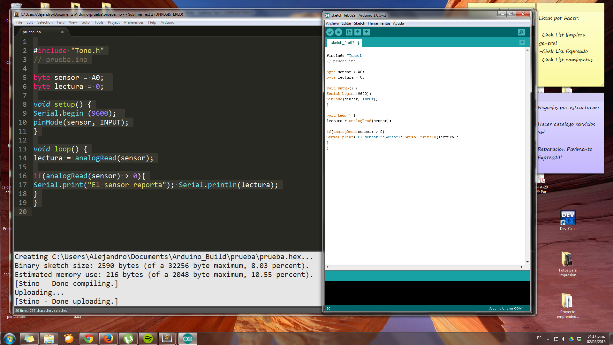Open the Preferences menu in Sublime Text
Image resolution: width=613 pixels, height=345 pixels.
click(134, 22)
